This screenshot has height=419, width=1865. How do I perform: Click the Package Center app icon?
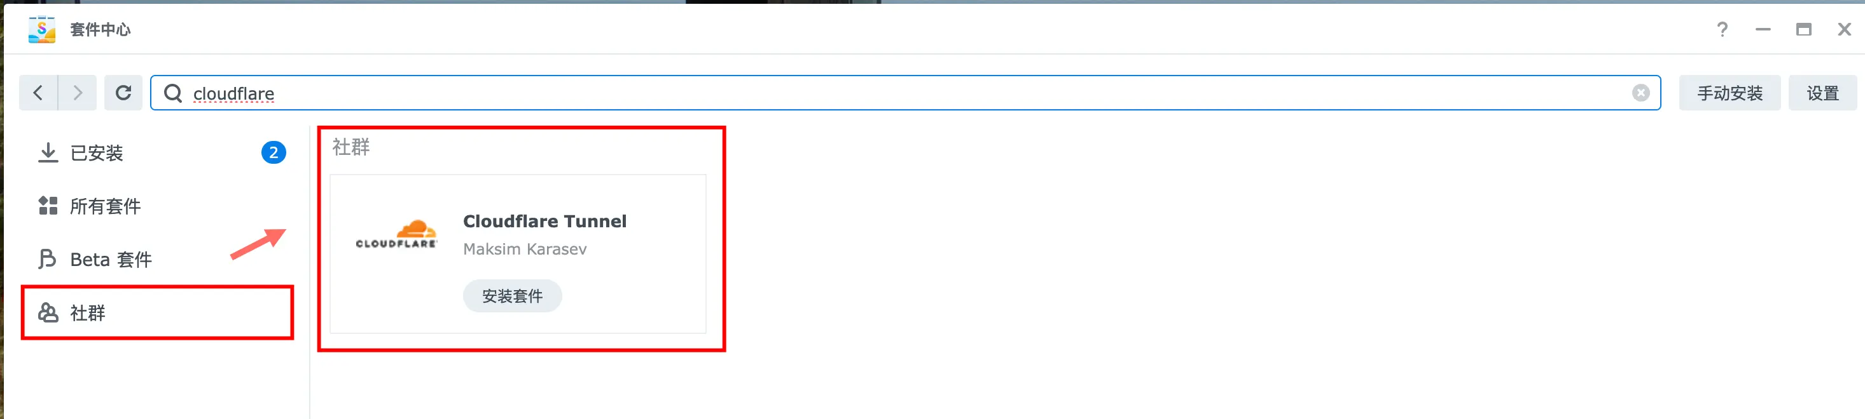click(42, 29)
